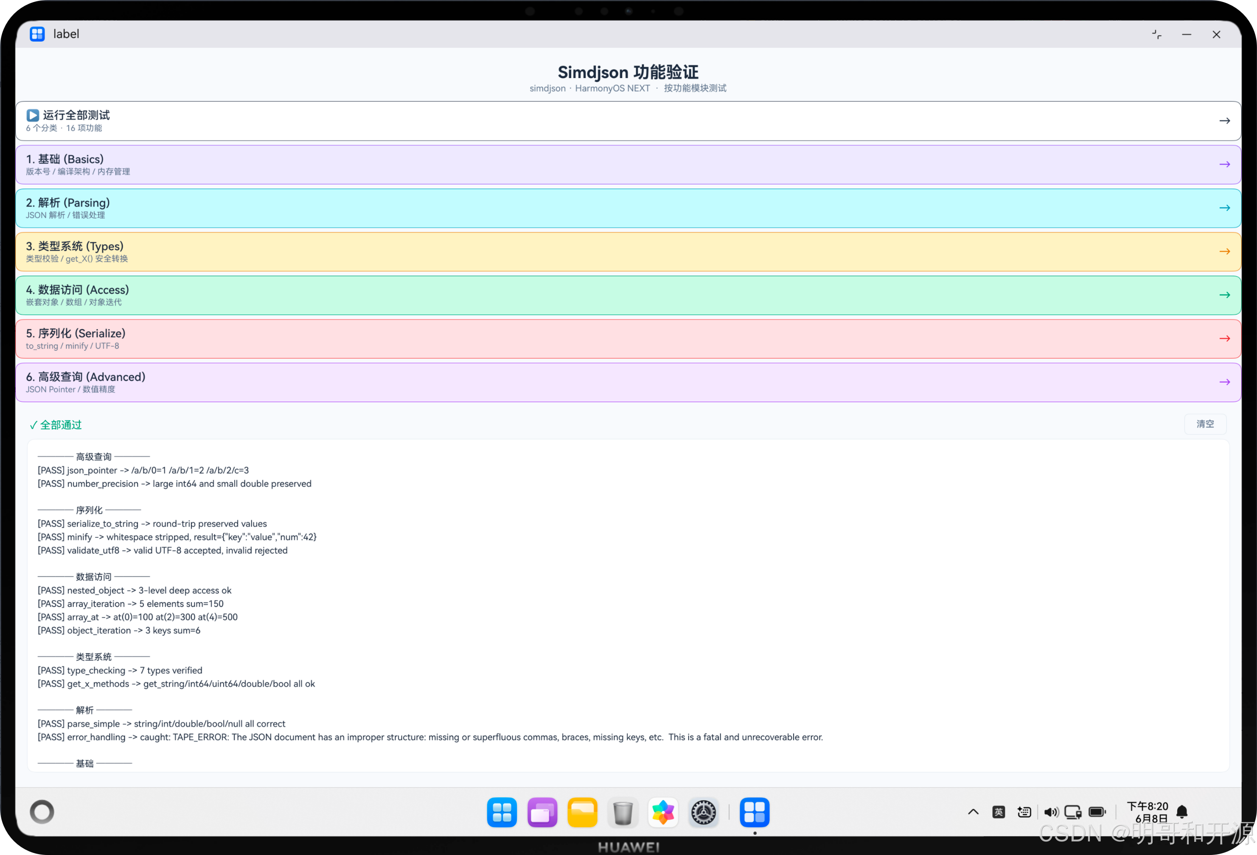Click the minify PASS log line

coord(177,537)
